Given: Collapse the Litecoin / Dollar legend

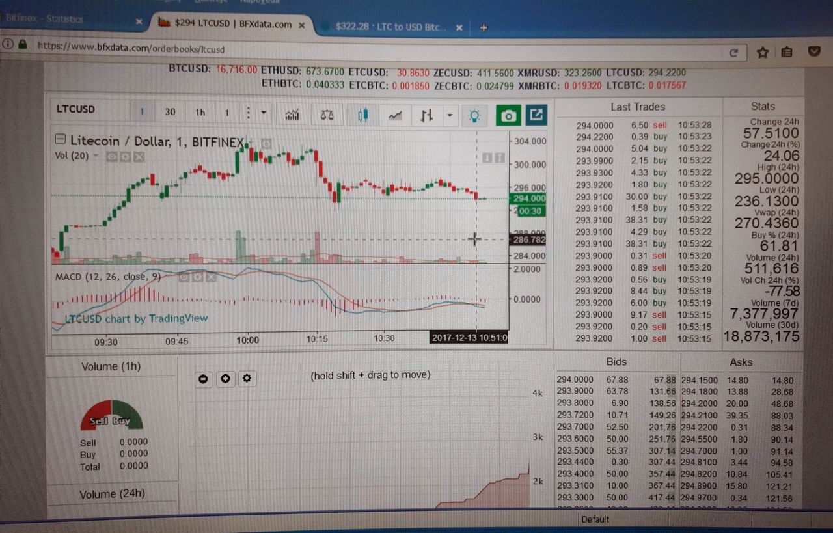Looking at the screenshot, I should [x=61, y=140].
